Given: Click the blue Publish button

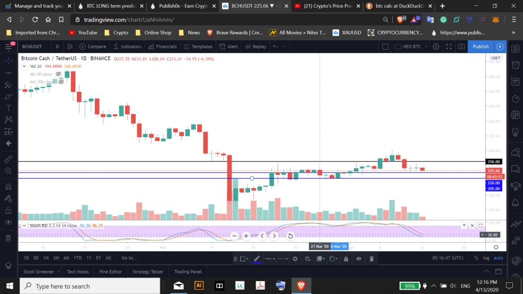Looking at the screenshot, I should pyautogui.click(x=481, y=47).
